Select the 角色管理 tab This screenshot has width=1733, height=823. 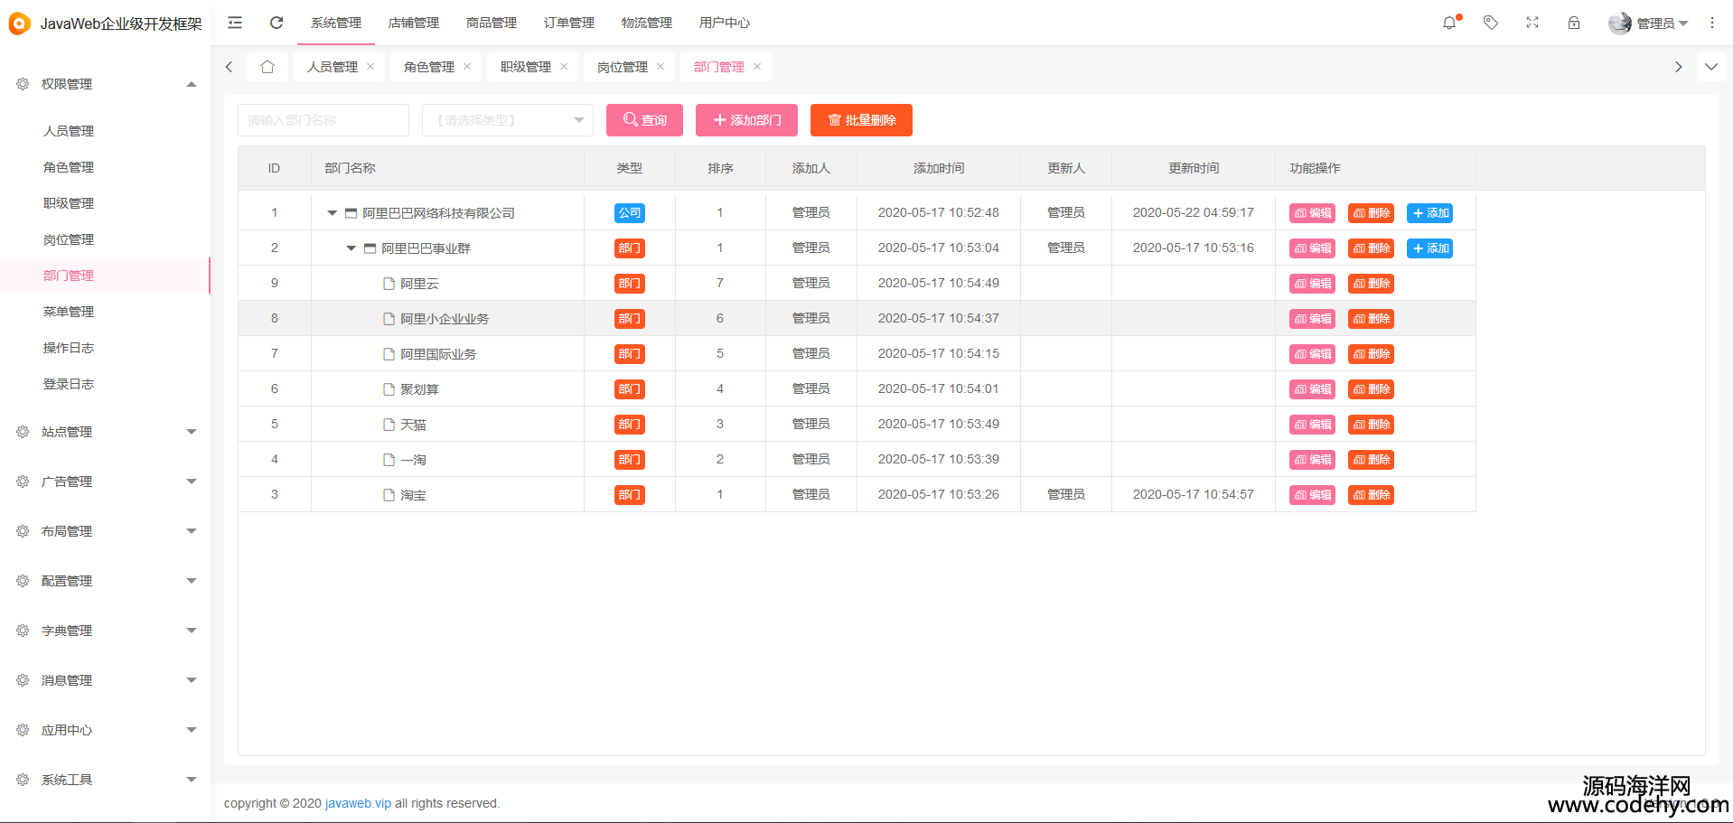[x=428, y=67]
